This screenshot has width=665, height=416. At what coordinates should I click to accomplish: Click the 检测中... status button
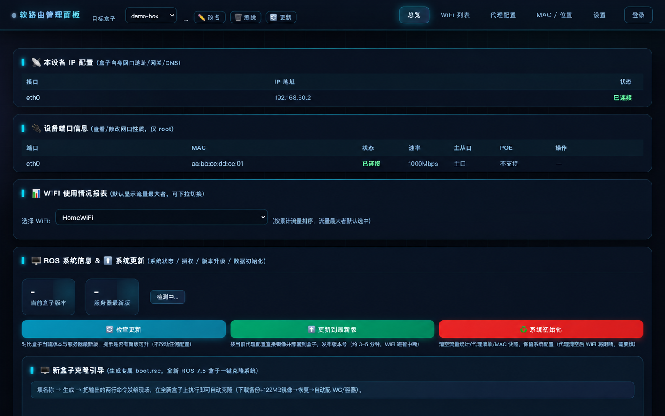[x=168, y=297]
